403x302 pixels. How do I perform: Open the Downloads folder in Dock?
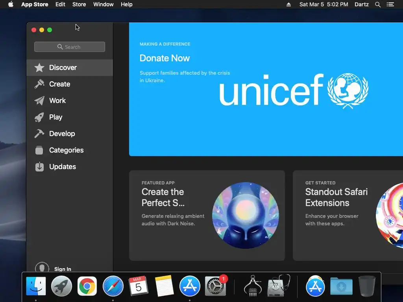341,286
